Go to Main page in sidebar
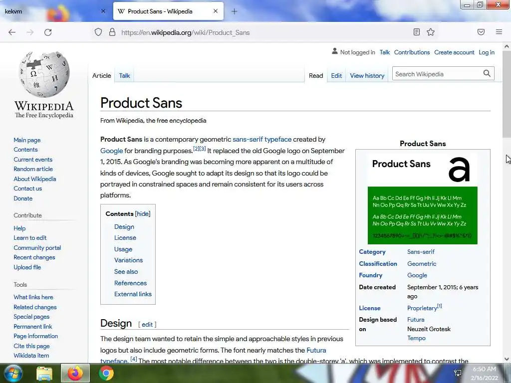Image resolution: width=511 pixels, height=383 pixels. pyautogui.click(x=27, y=140)
